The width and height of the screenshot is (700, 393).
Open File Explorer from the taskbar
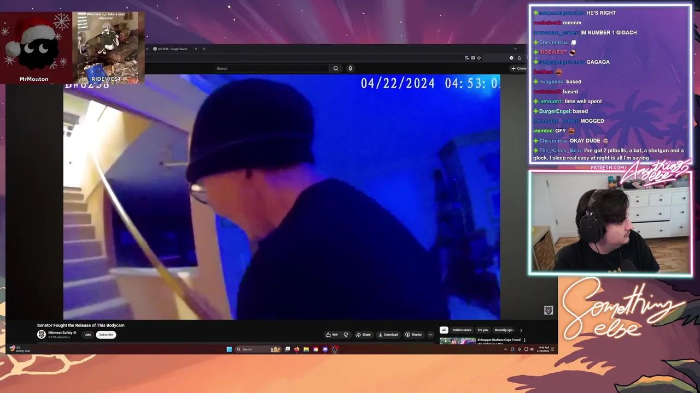[306, 349]
